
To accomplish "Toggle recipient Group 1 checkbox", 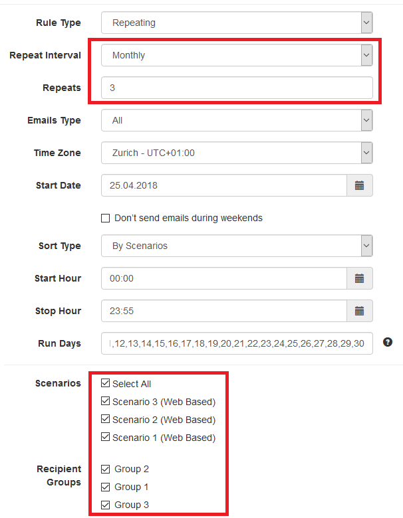I will [x=105, y=487].
